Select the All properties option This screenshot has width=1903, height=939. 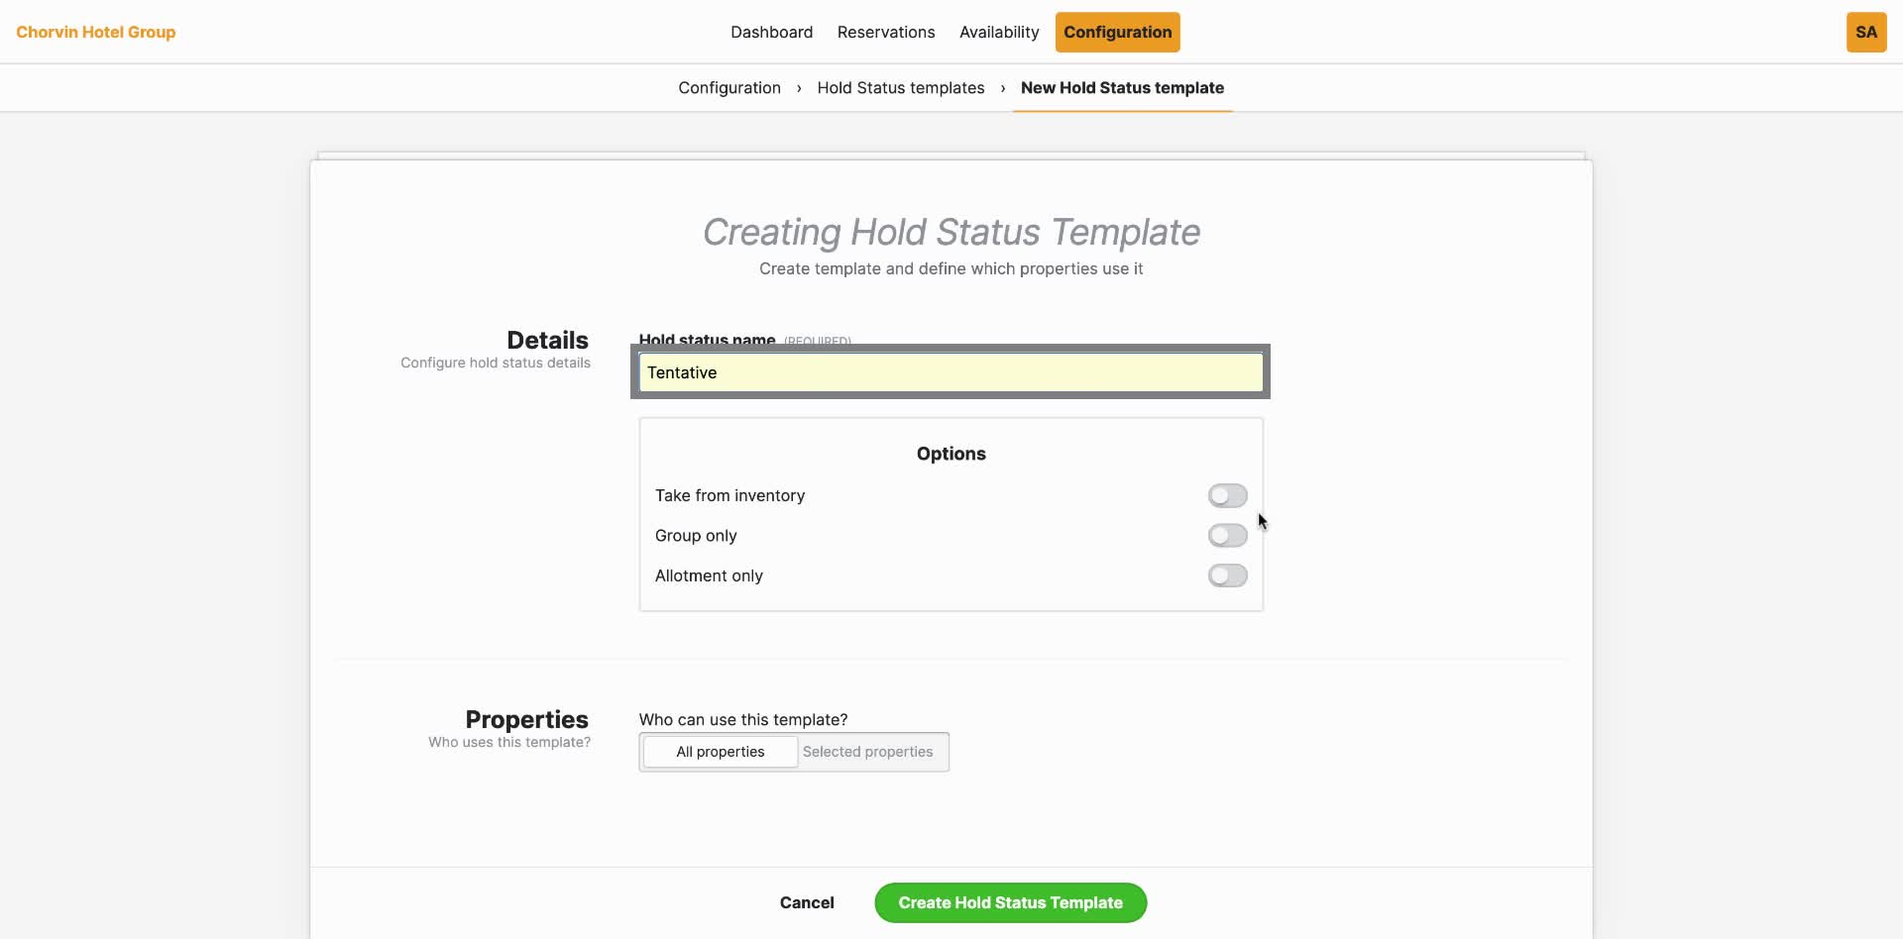tap(720, 752)
